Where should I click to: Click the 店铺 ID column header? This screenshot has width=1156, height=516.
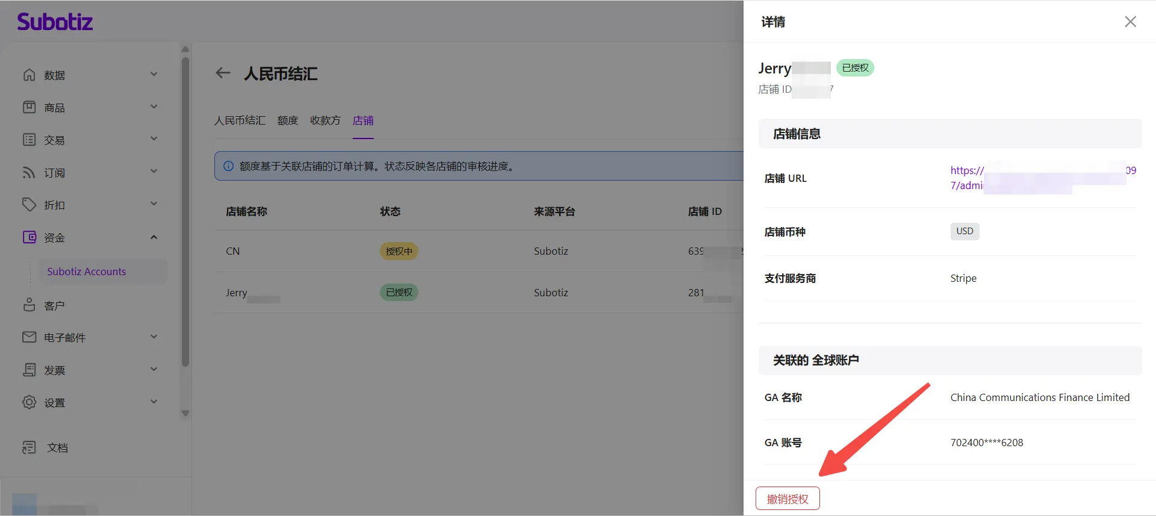click(x=705, y=211)
